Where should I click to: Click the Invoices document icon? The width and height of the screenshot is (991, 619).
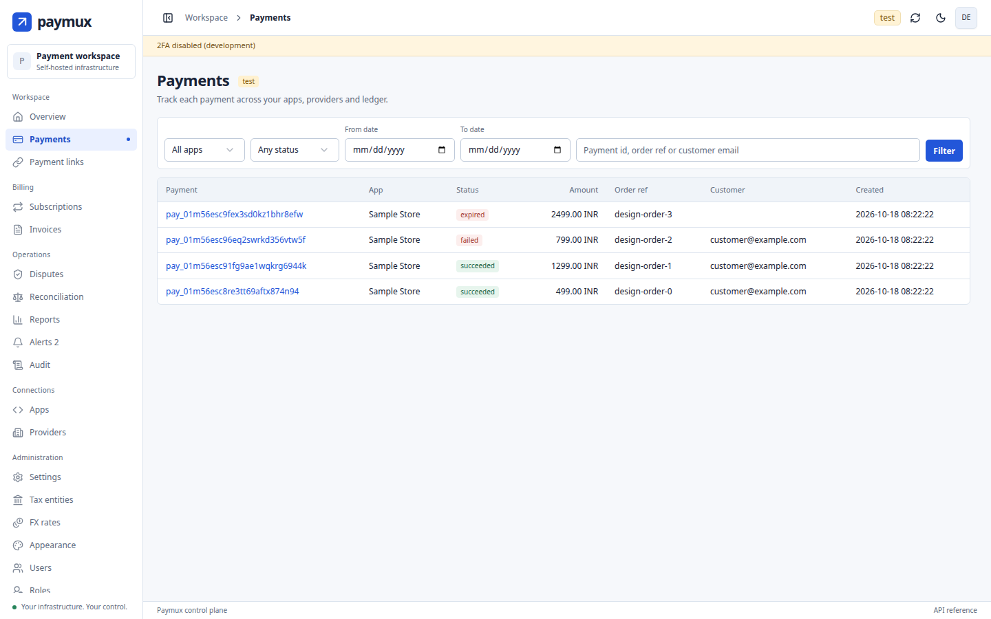click(x=18, y=230)
